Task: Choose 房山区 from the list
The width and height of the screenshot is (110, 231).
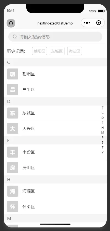Action: pyautogui.click(x=55, y=167)
